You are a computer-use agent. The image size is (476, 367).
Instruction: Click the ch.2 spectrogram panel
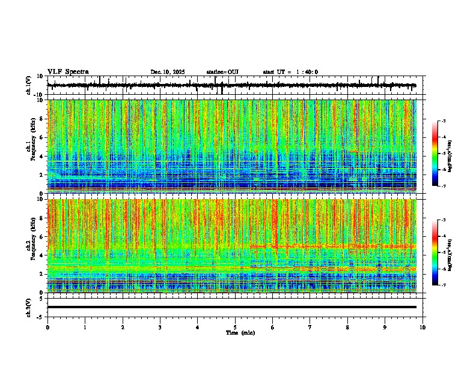[x=232, y=246]
